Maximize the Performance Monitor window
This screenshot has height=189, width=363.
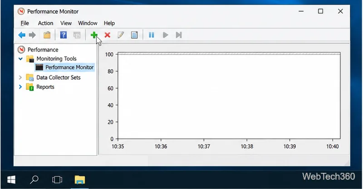coord(320,11)
